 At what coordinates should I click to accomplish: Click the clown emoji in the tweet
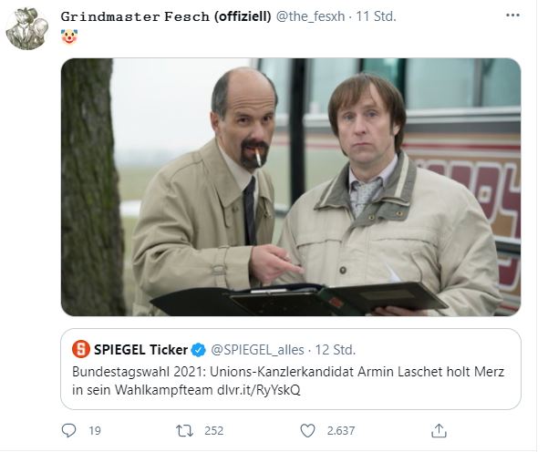pyautogui.click(x=69, y=36)
